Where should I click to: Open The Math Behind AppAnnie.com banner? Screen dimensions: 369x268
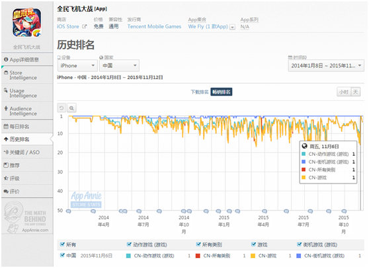27,217
